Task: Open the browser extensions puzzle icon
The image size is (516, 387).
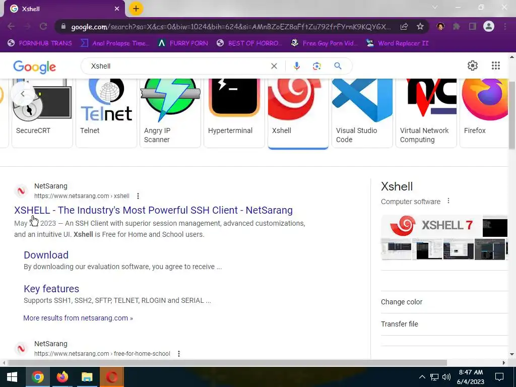Action: 457,27
